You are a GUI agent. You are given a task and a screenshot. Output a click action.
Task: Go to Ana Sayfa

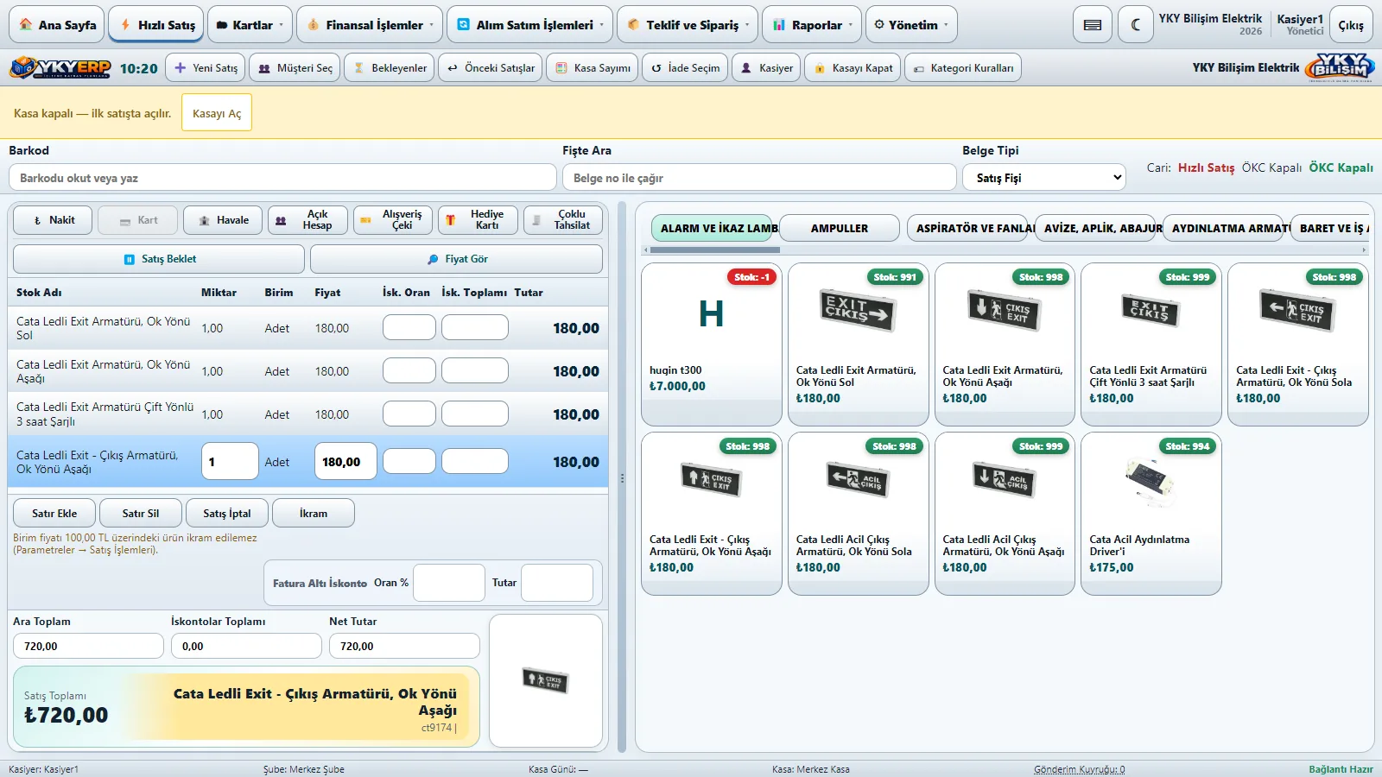coord(57,25)
